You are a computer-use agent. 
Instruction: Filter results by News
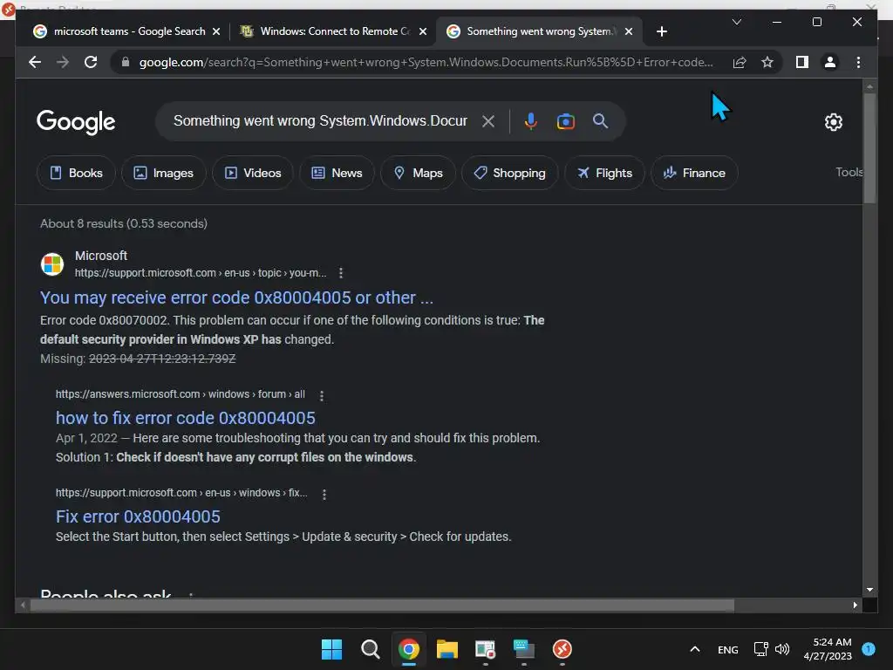[337, 173]
